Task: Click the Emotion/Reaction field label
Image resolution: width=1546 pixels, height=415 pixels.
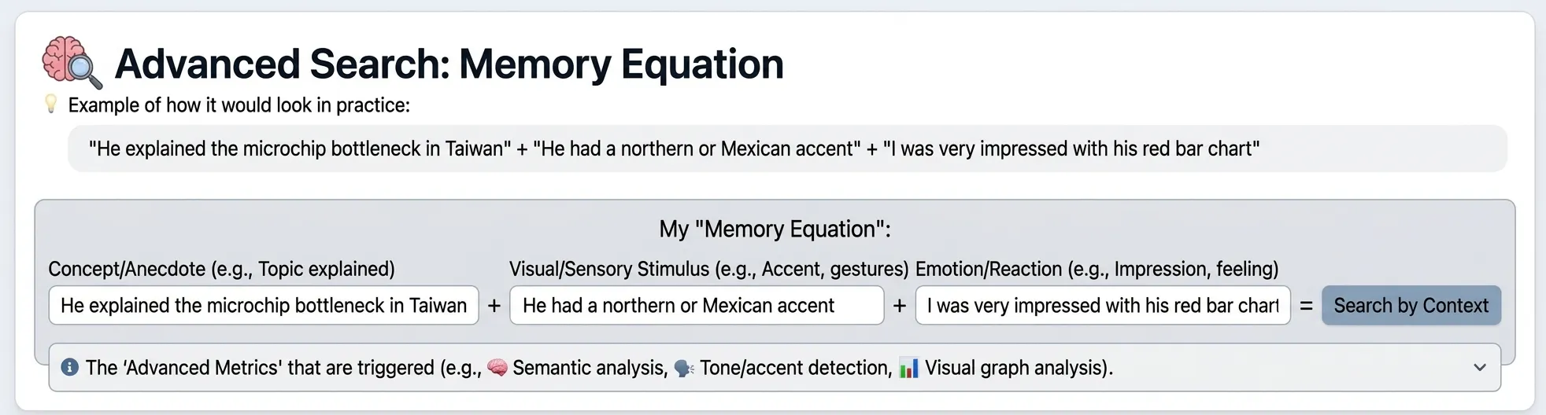Action: tap(1097, 269)
